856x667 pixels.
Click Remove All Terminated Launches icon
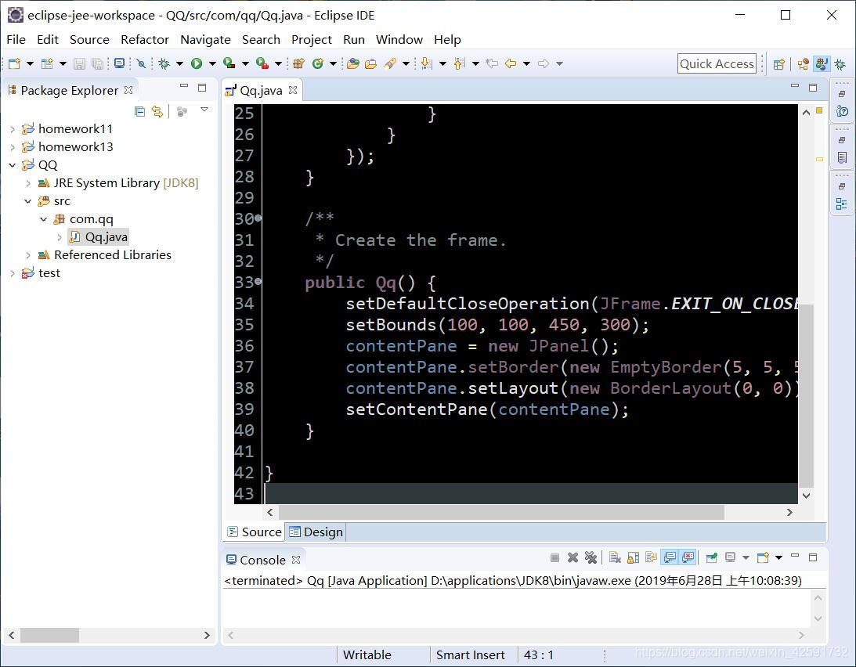tap(591, 558)
